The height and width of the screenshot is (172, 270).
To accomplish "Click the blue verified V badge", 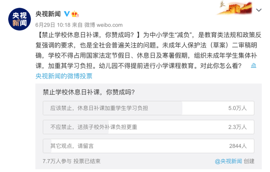I will [67, 14].
